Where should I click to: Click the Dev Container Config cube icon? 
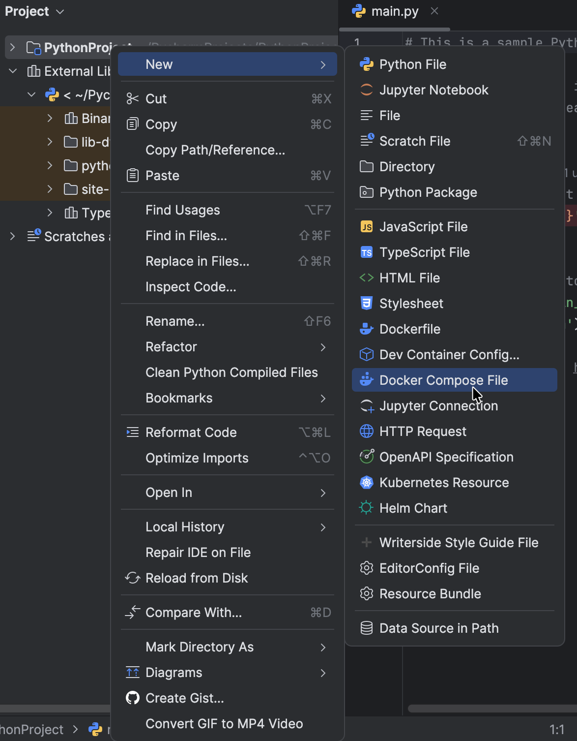coord(367,355)
